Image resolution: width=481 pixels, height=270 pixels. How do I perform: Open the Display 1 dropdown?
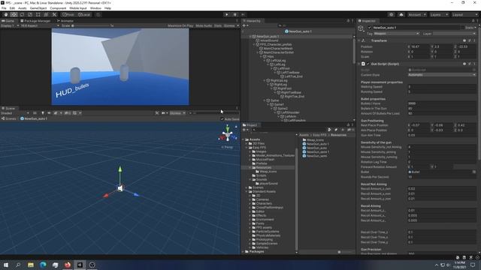(10, 25)
